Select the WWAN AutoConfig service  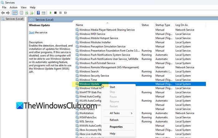90,126
